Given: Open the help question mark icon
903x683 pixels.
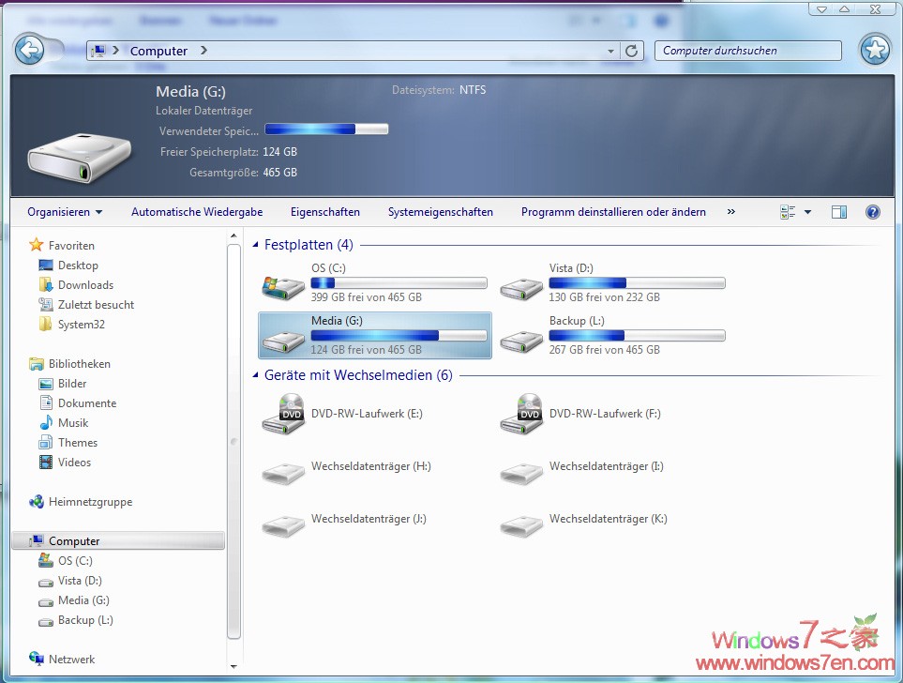Looking at the screenshot, I should click(872, 212).
